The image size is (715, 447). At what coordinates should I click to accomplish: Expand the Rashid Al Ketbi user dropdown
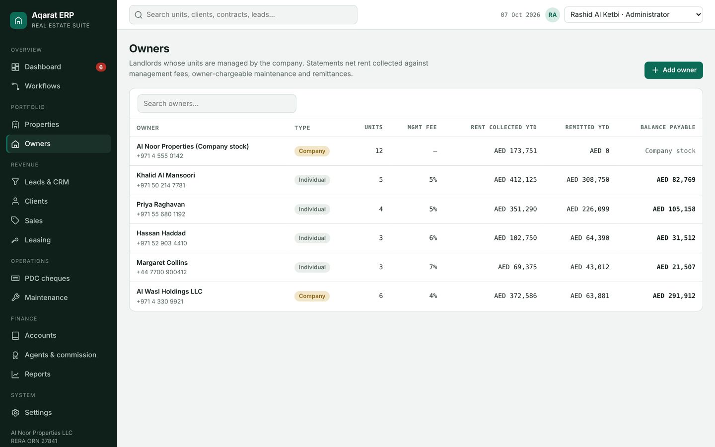pyautogui.click(x=634, y=15)
